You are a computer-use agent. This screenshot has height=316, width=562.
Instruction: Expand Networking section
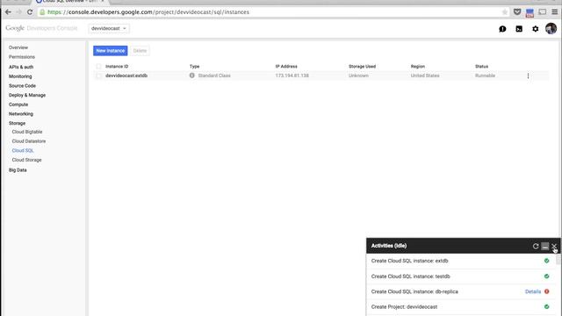pyautogui.click(x=21, y=113)
